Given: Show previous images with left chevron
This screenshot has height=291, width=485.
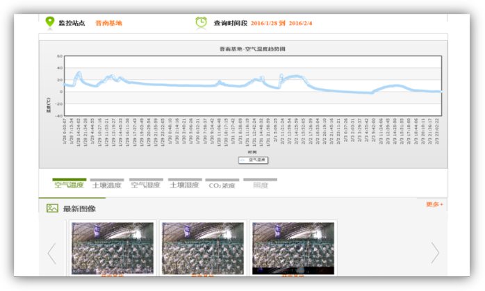Looking at the screenshot, I should click(51, 253).
